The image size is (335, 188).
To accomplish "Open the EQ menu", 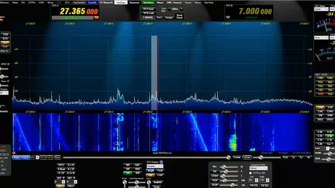I will [23, 3].
